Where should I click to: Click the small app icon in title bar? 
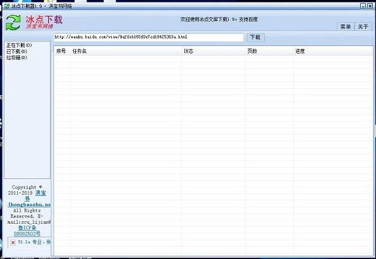pos(7,6)
